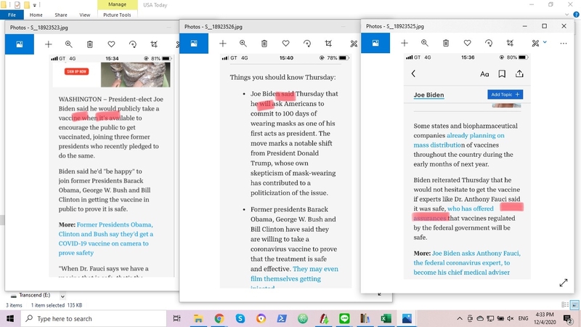
Task: Maximize the S__18923525.jpg Photos window
Action: (544, 26)
